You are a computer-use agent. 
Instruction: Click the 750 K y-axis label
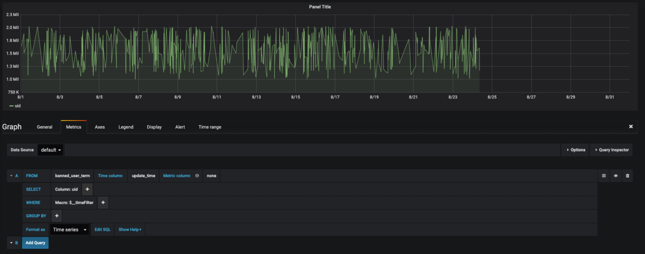(14, 92)
